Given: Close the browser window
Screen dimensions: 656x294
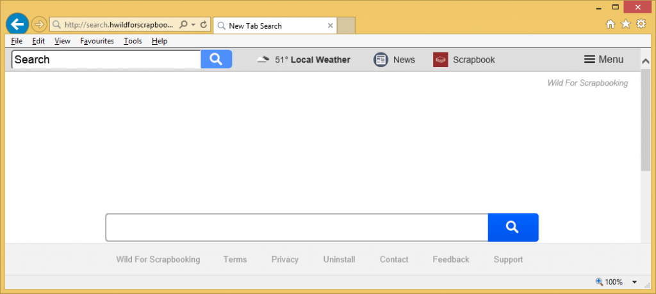Looking at the screenshot, I should tap(638, 6).
